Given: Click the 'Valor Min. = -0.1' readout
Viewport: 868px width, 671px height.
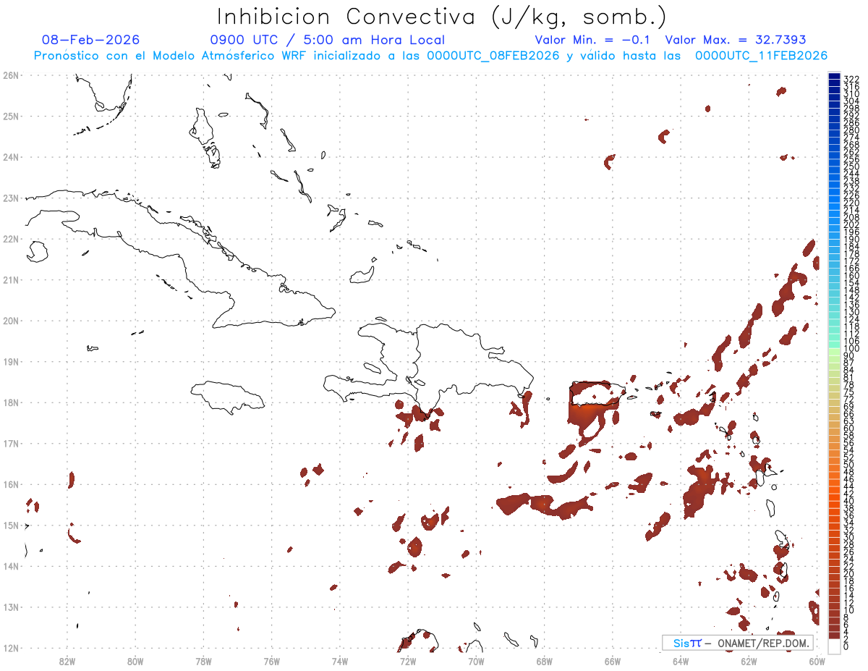Looking at the screenshot, I should tap(592, 40).
